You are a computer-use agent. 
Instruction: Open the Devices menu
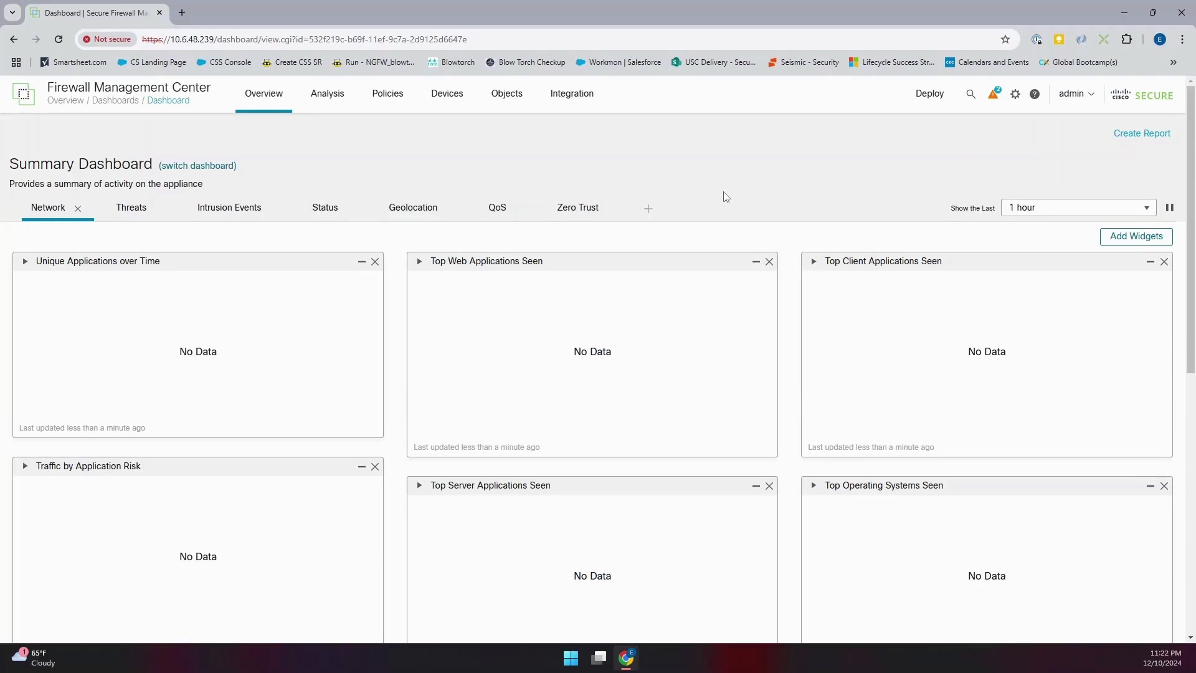click(x=447, y=93)
